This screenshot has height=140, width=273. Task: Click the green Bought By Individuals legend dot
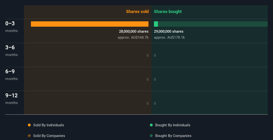tap(151, 125)
